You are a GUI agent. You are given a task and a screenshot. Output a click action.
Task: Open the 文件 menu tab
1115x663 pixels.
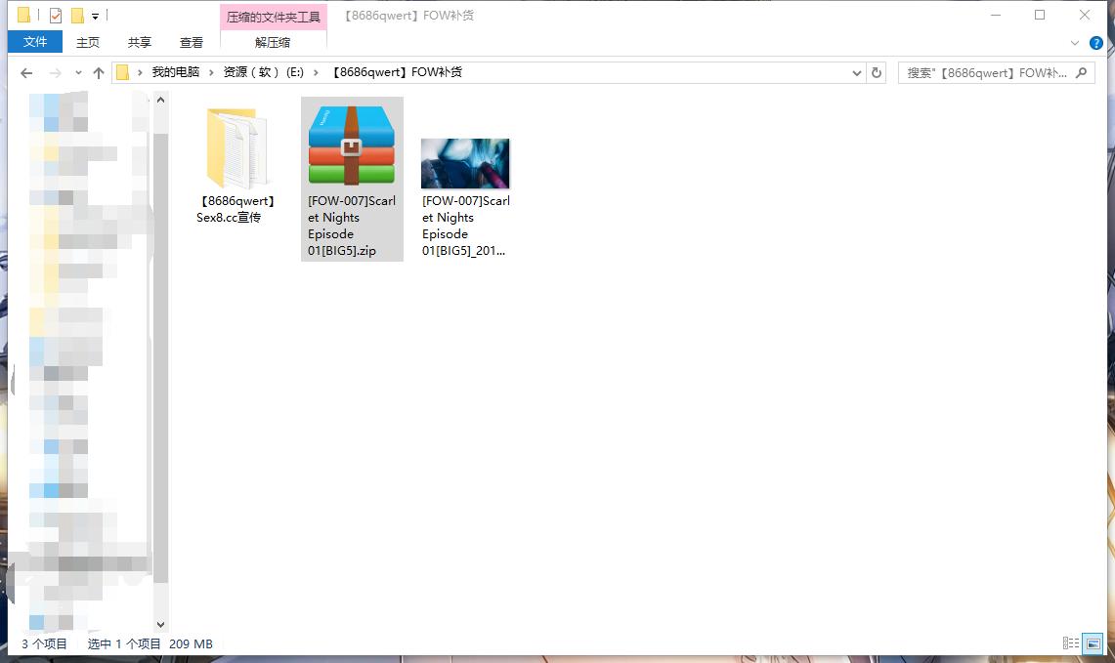35,42
